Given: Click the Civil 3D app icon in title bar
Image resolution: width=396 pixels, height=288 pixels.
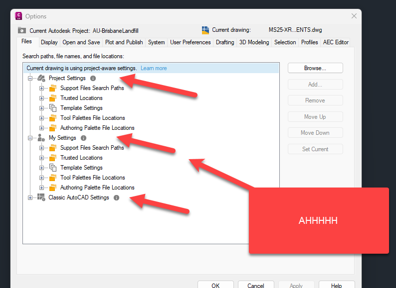Looking at the screenshot, I should [x=18, y=16].
